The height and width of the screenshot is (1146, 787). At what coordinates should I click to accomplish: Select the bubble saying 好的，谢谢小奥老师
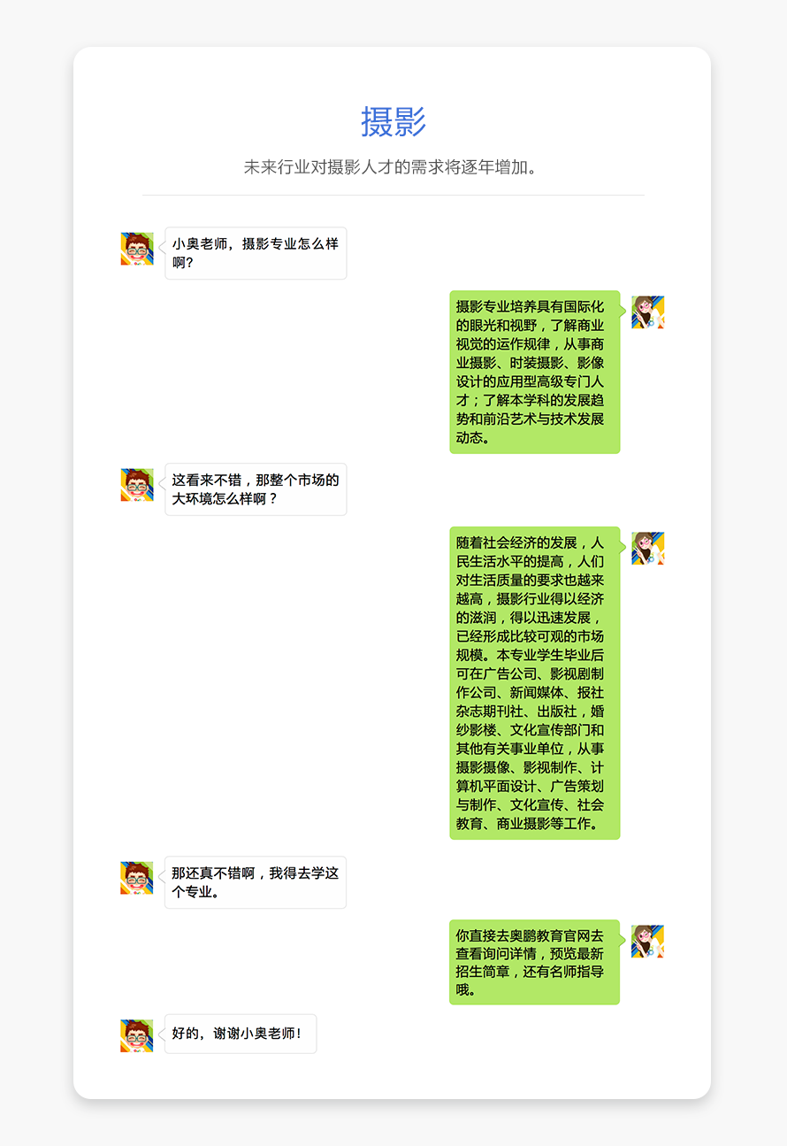[241, 1034]
